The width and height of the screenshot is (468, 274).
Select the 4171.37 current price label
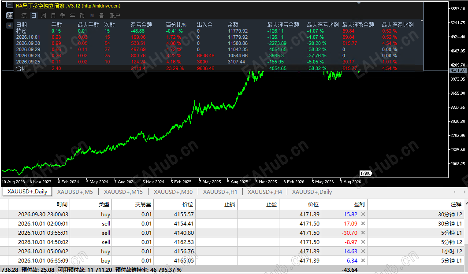[458, 70]
